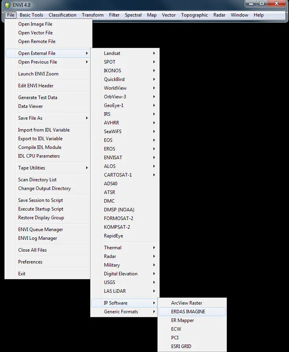Screen dimensions: 289x352
Task: Select ADS40 file format
Action: pos(125,184)
